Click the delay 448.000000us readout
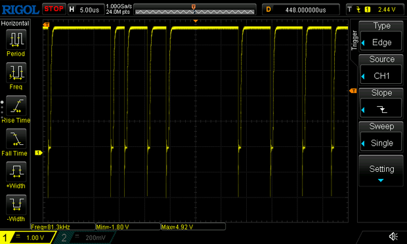This screenshot has width=407, height=244. point(305,10)
